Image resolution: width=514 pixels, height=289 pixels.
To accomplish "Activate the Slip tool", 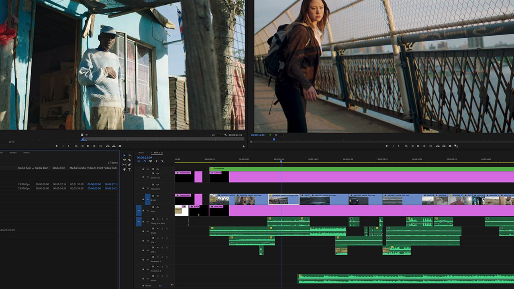I will pos(124,165).
